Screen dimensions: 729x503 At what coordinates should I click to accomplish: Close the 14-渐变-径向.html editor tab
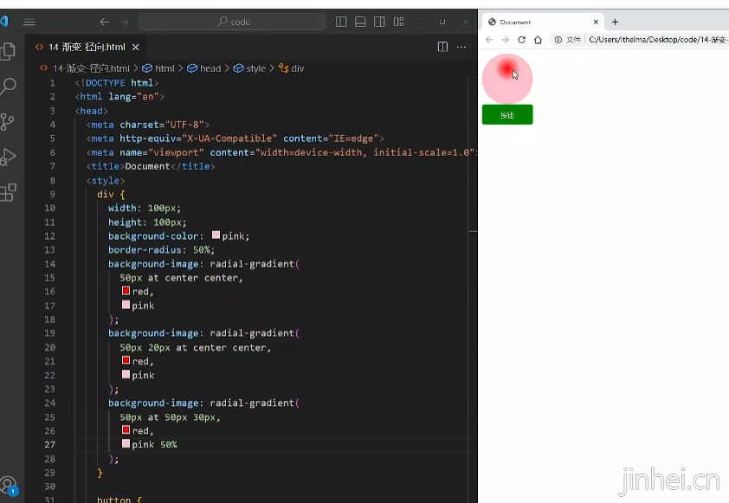[135, 47]
